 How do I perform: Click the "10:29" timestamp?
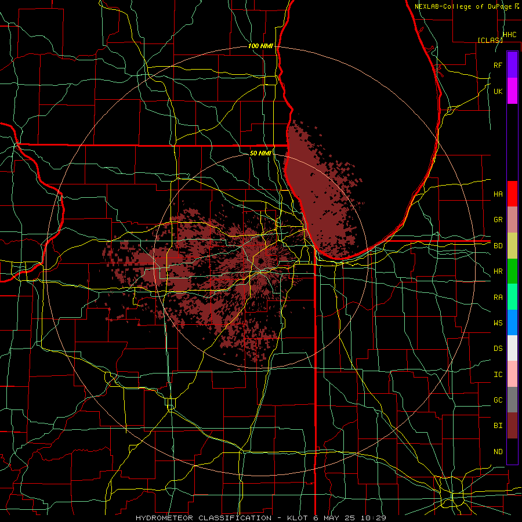374,518
